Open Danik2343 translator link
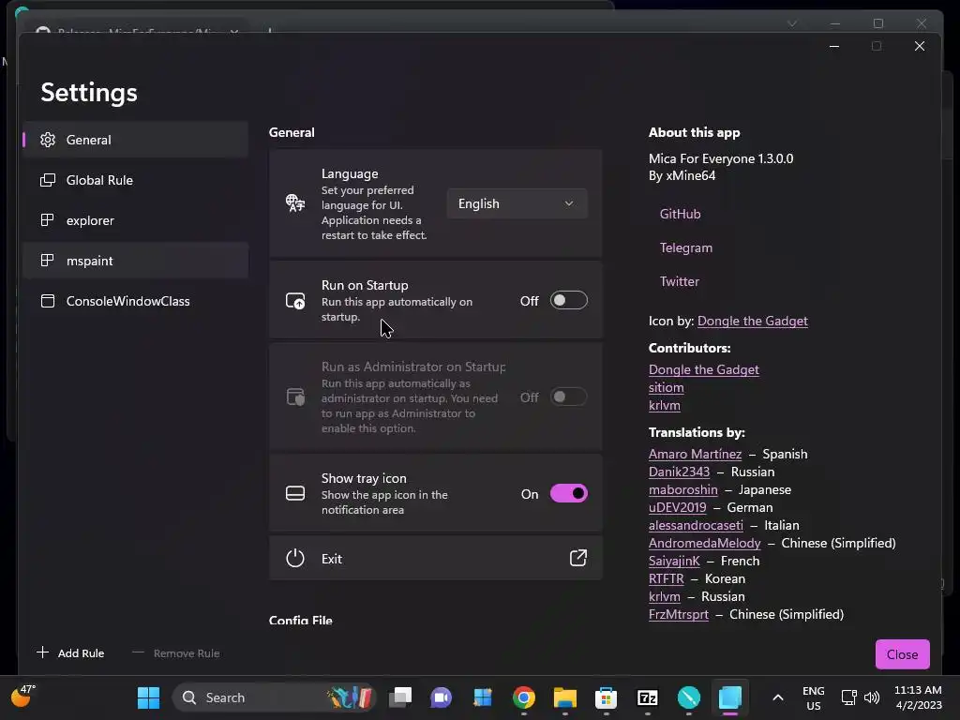The height and width of the screenshot is (720, 960). click(x=679, y=472)
